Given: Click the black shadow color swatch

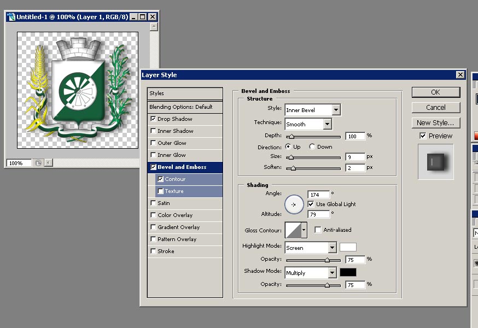Looking at the screenshot, I should 348,272.
